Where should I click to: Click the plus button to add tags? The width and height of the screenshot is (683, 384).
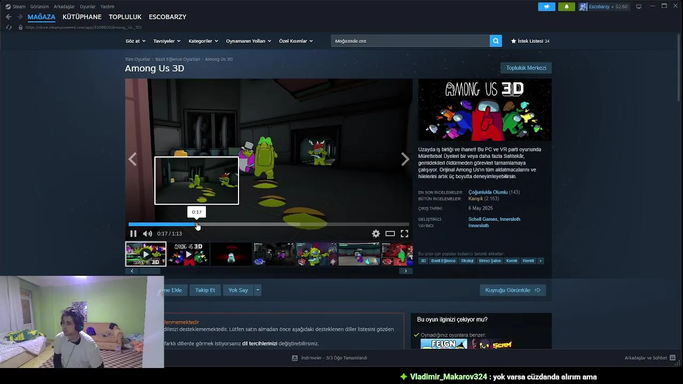click(x=541, y=261)
